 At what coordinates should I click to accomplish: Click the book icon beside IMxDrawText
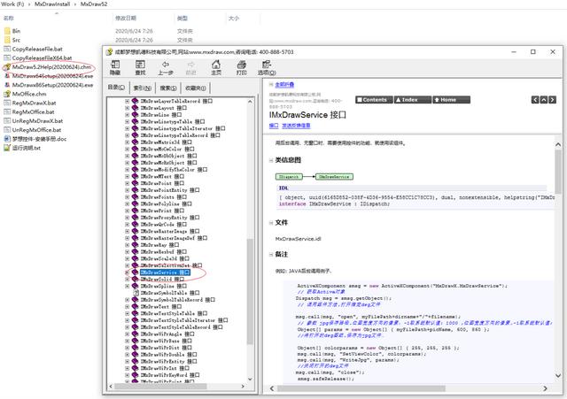coord(135,307)
